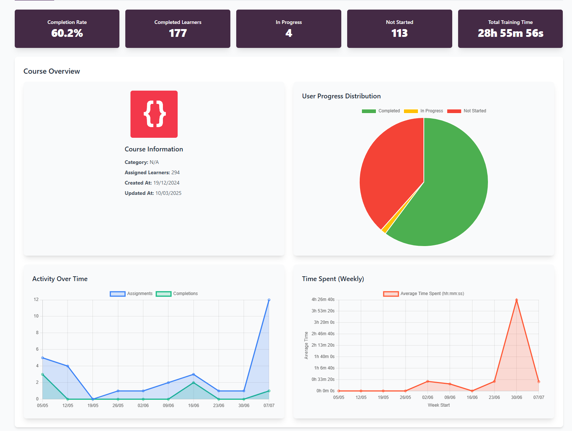572x431 pixels.
Task: Click the In Progress stat card
Action: (289, 29)
